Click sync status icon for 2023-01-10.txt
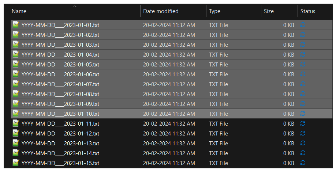The image size is (336, 172). tap(303, 113)
